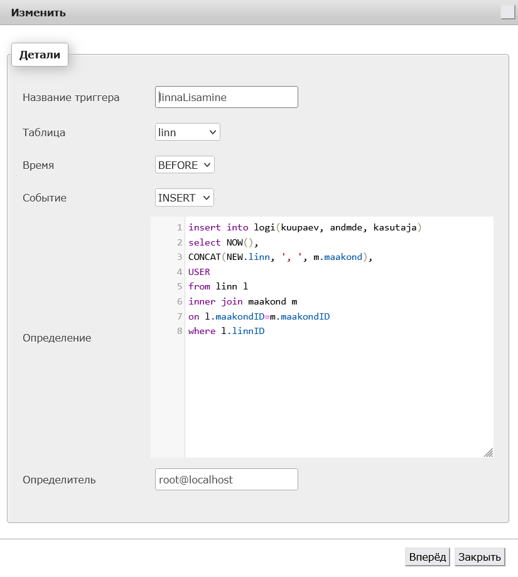
Task: Click the editor resize handle in corner
Action: click(x=488, y=453)
